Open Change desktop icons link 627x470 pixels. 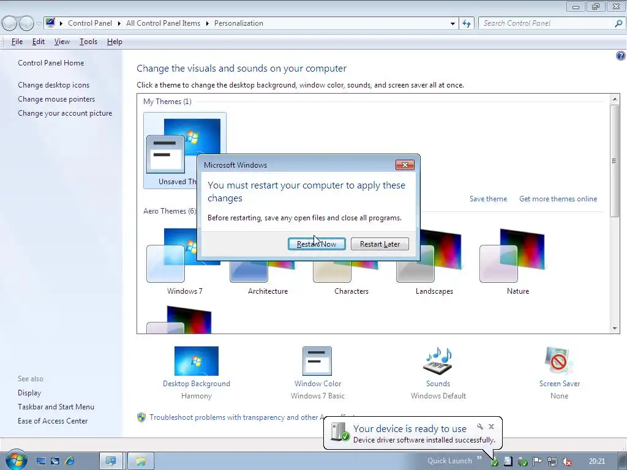point(54,84)
